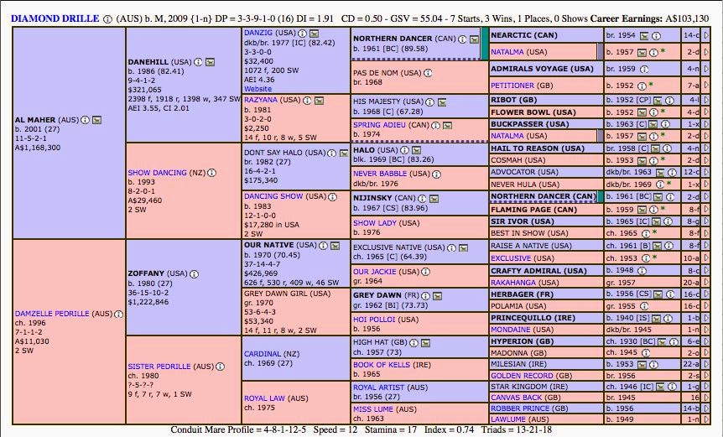
Task: Click photo icon in NEARCTIC row
Action: (644, 35)
